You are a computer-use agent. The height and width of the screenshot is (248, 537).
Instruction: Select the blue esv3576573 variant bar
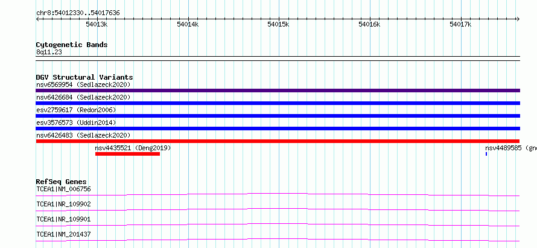[x=278, y=129]
